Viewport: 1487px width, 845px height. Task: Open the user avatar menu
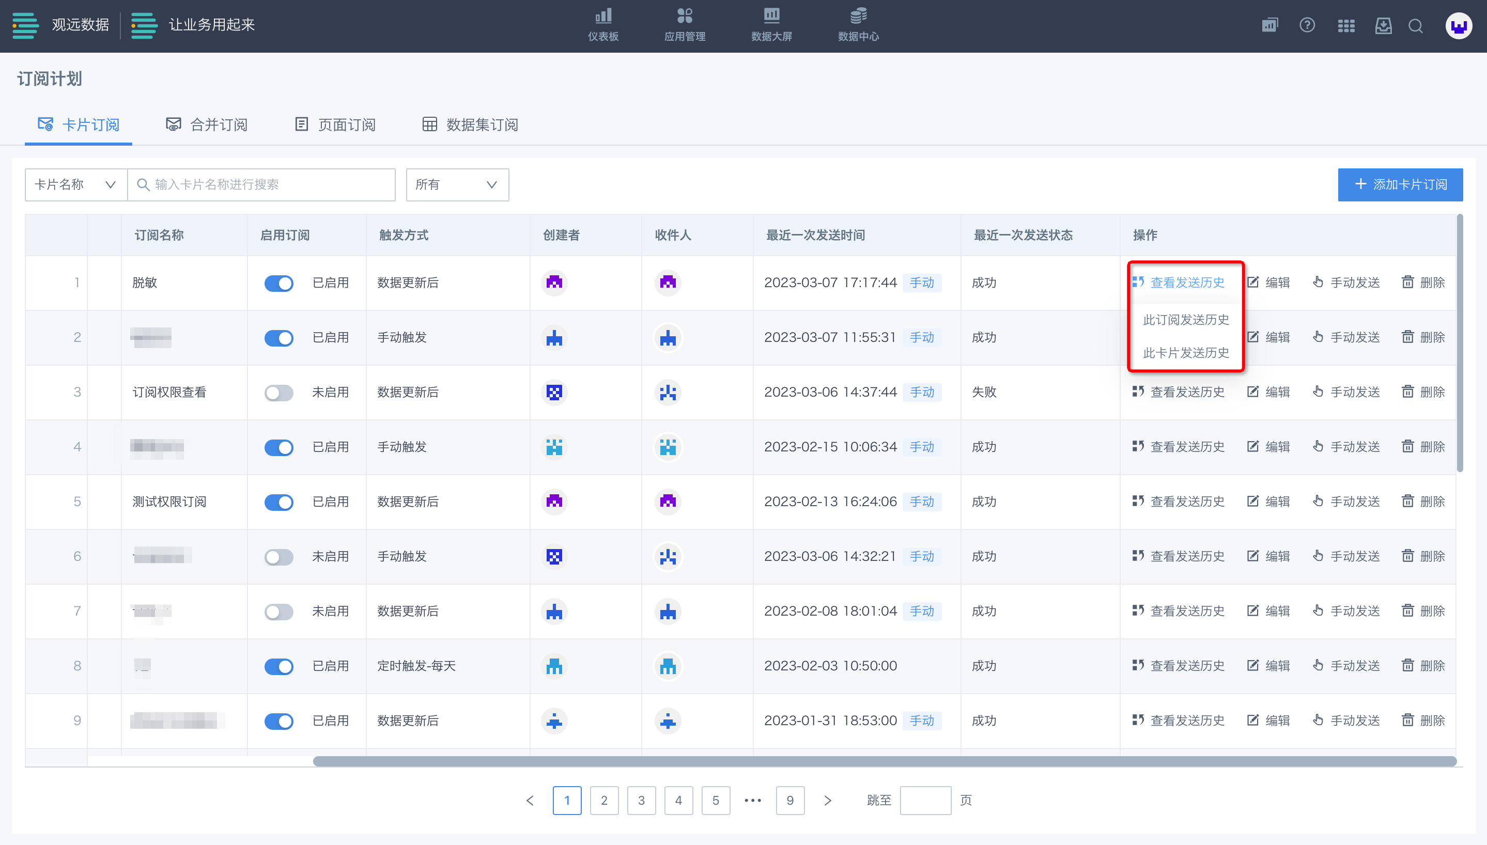pos(1459,25)
